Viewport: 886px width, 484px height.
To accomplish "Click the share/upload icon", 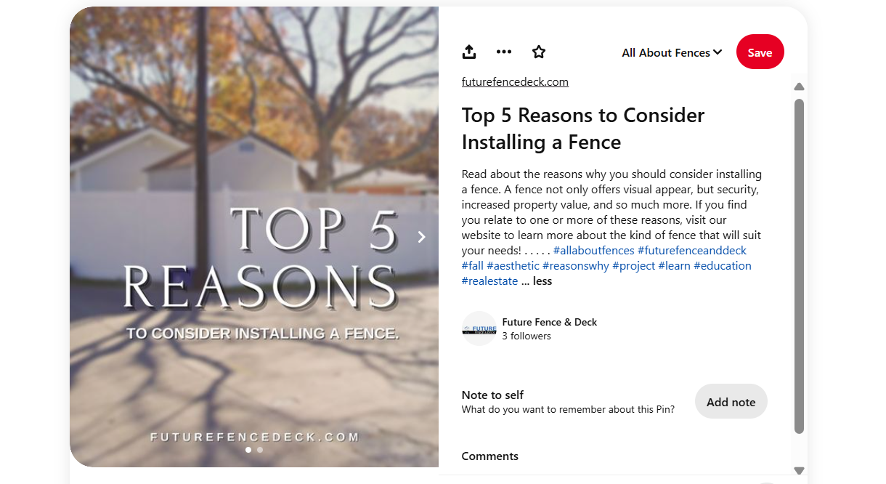I will pyautogui.click(x=469, y=52).
